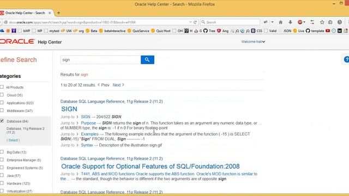Check the Engineered Systems (5) category
Screen dimensions: 349x196
(2, 168)
